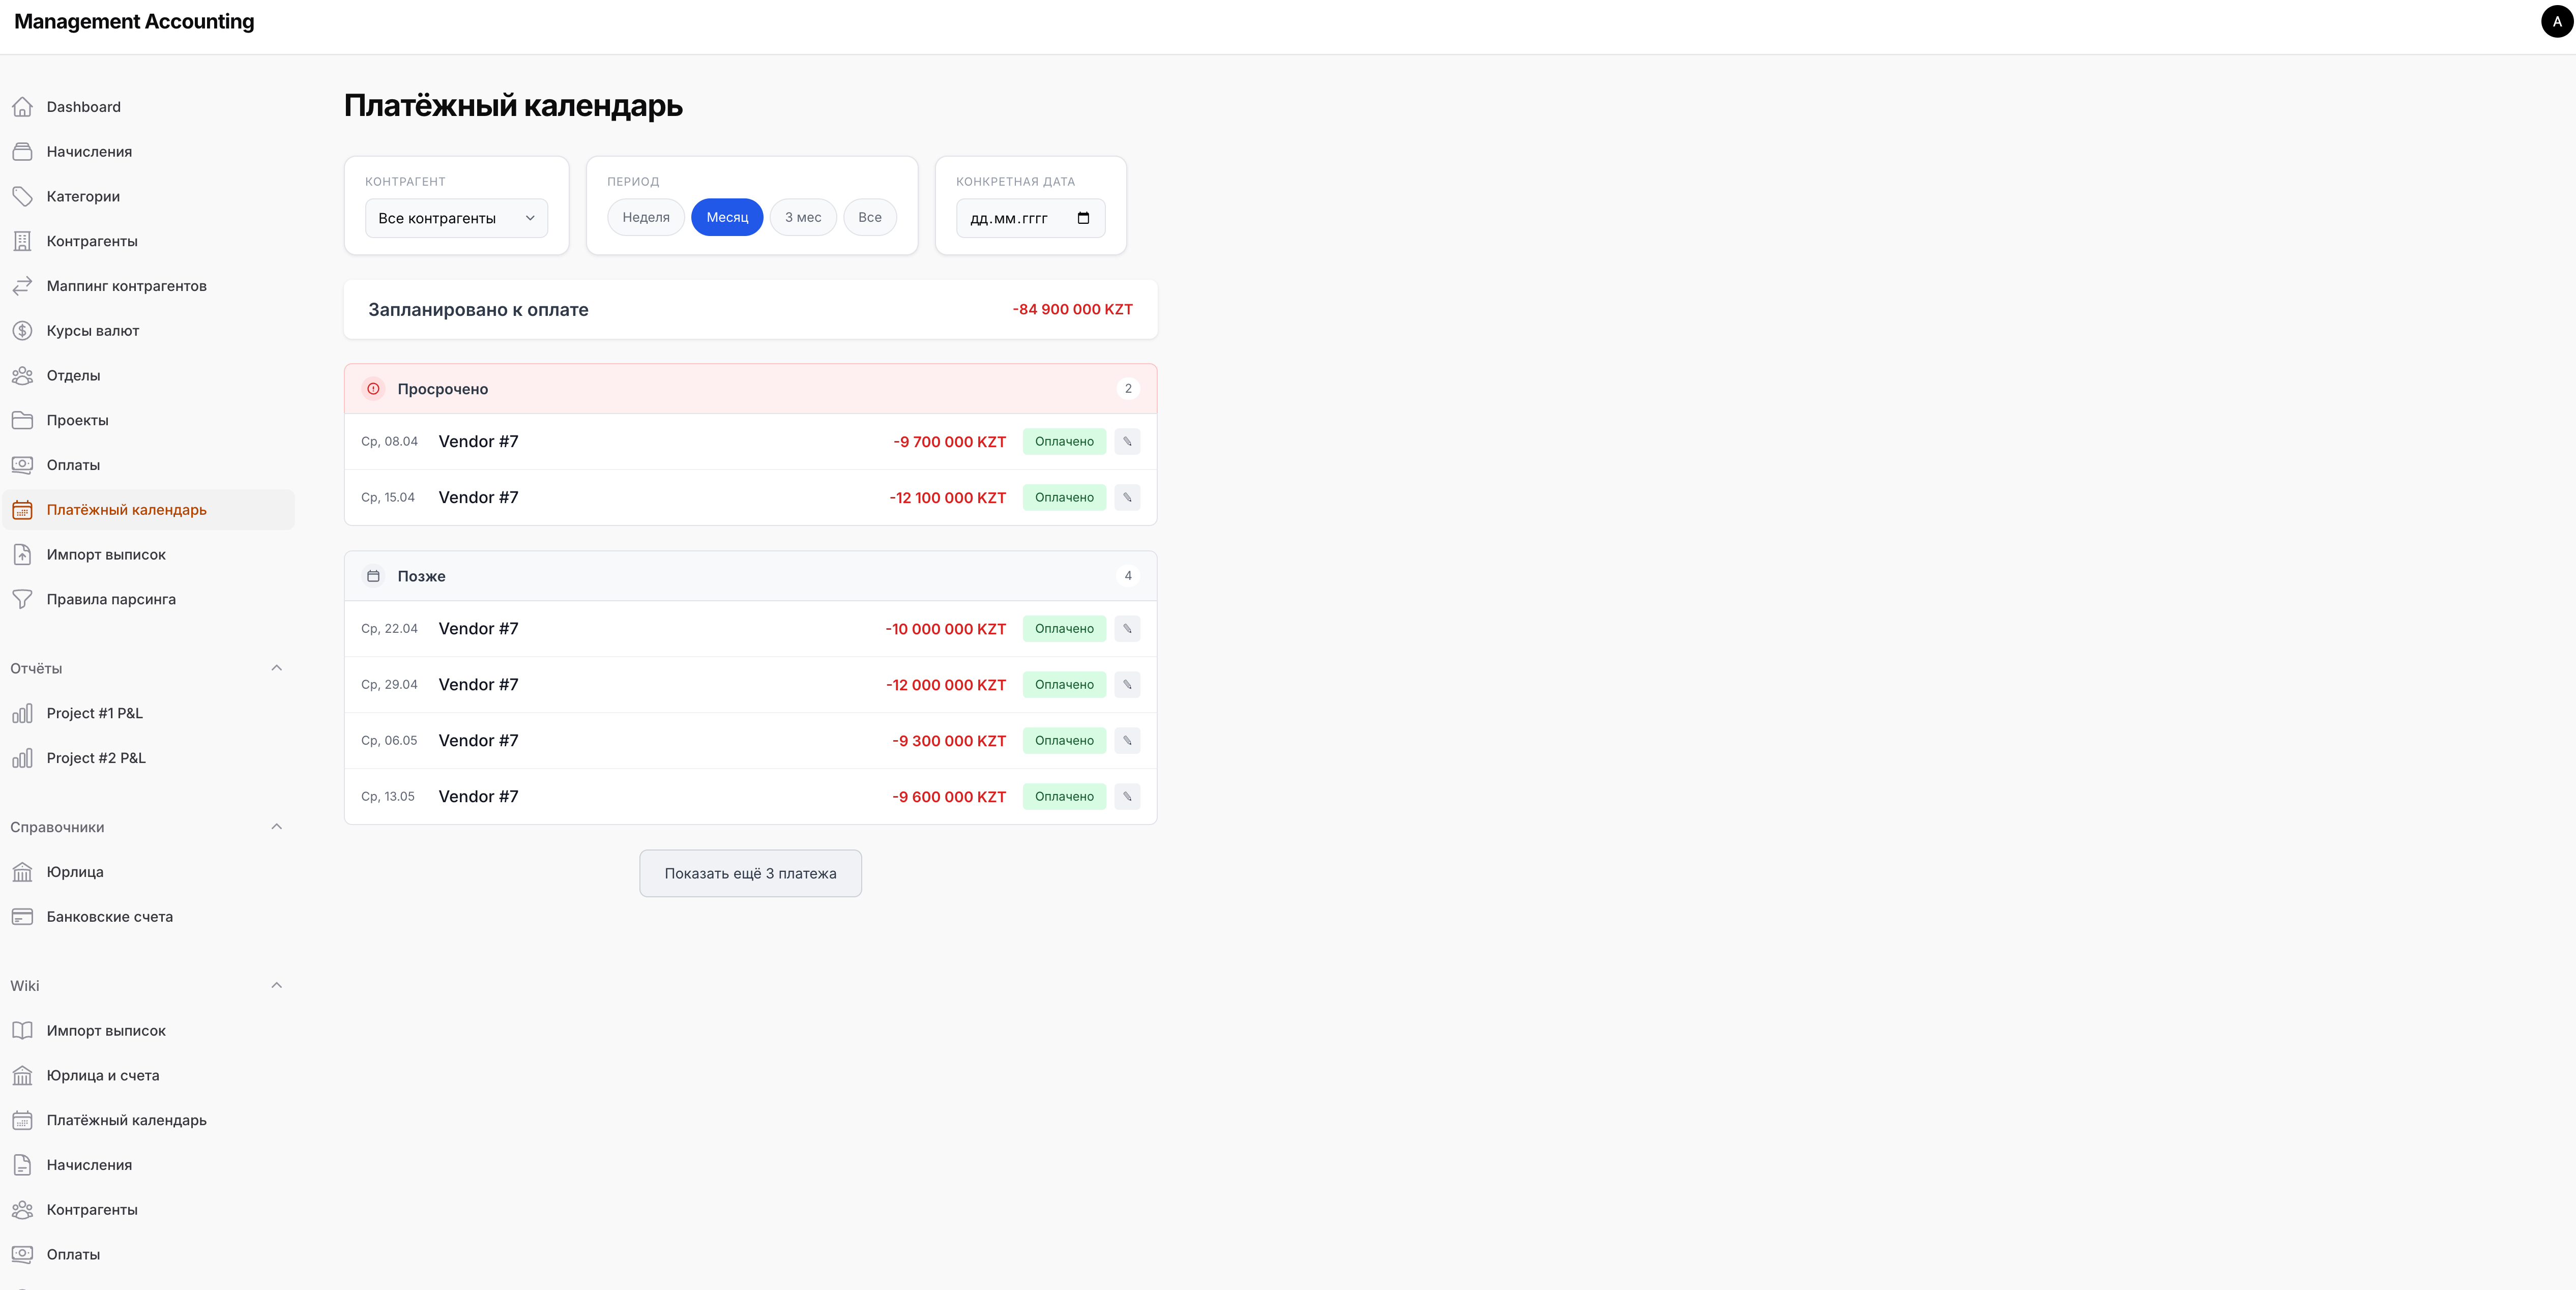Collapse the Отчёты sidebar section
2576x1290 pixels.
click(277, 668)
